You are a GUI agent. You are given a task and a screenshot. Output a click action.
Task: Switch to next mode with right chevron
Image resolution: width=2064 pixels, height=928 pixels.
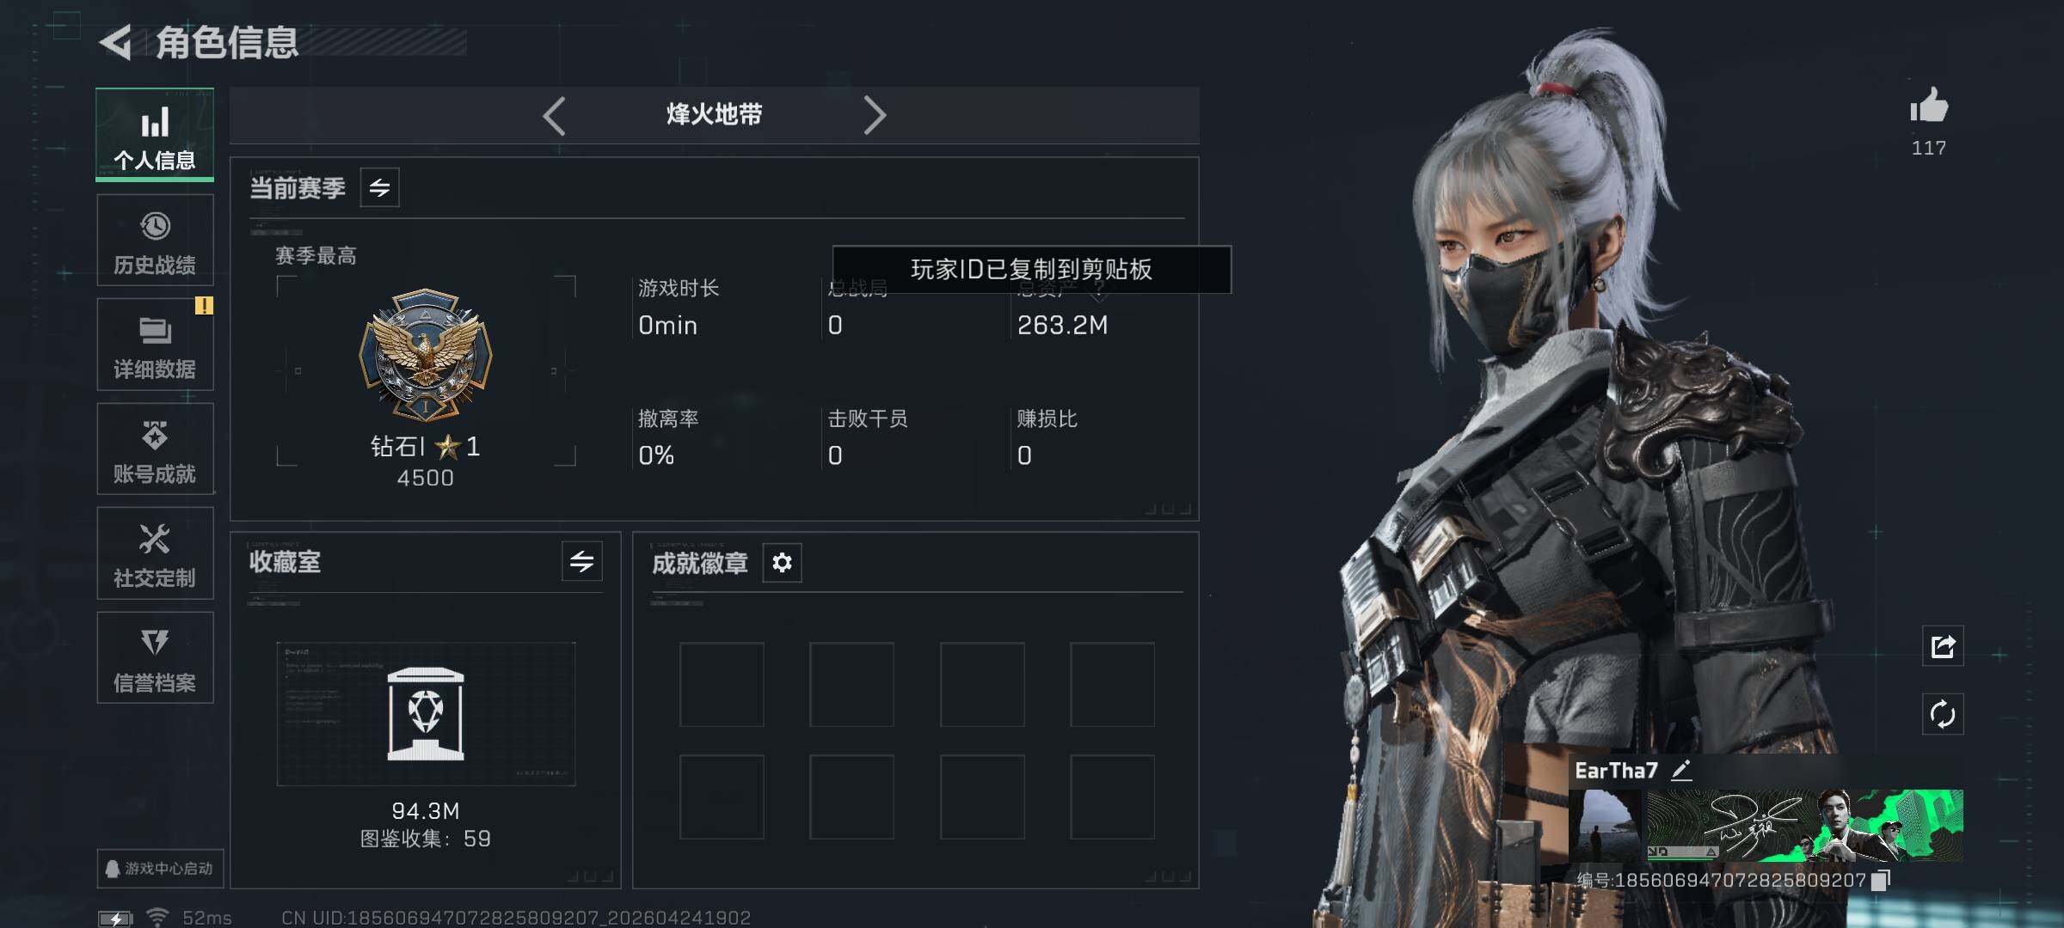coord(874,115)
